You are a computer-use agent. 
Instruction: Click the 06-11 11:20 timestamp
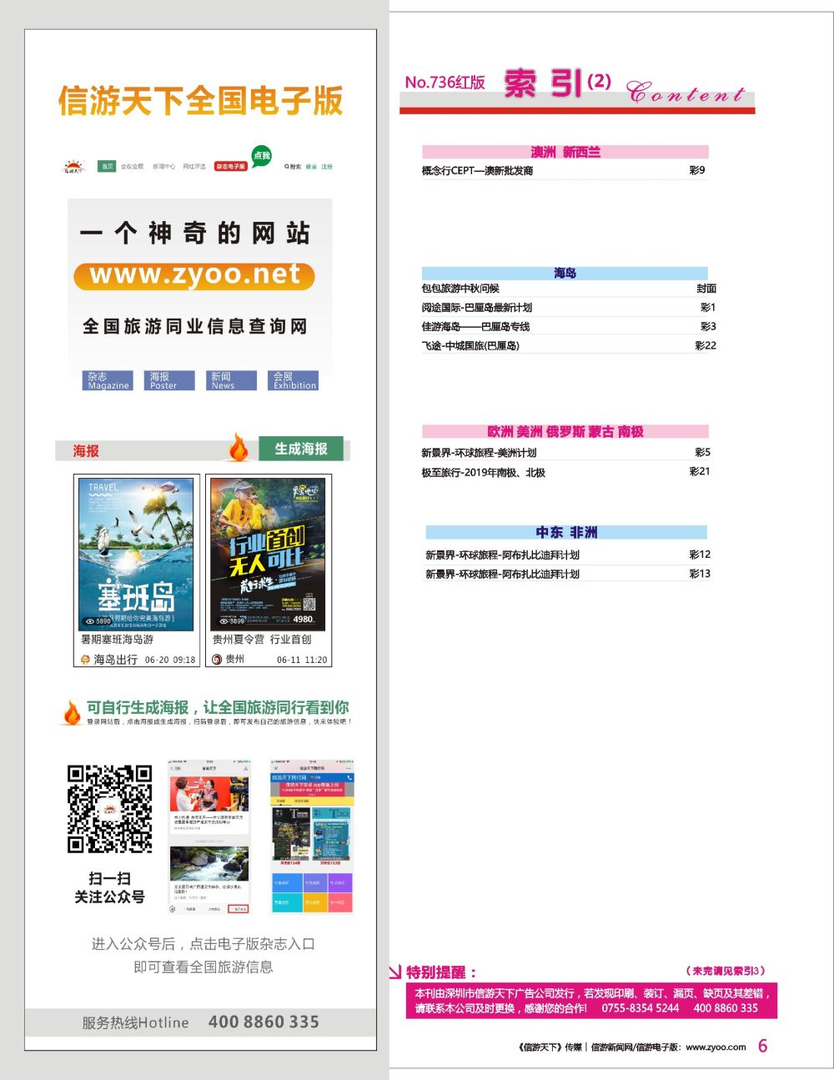pos(302,660)
